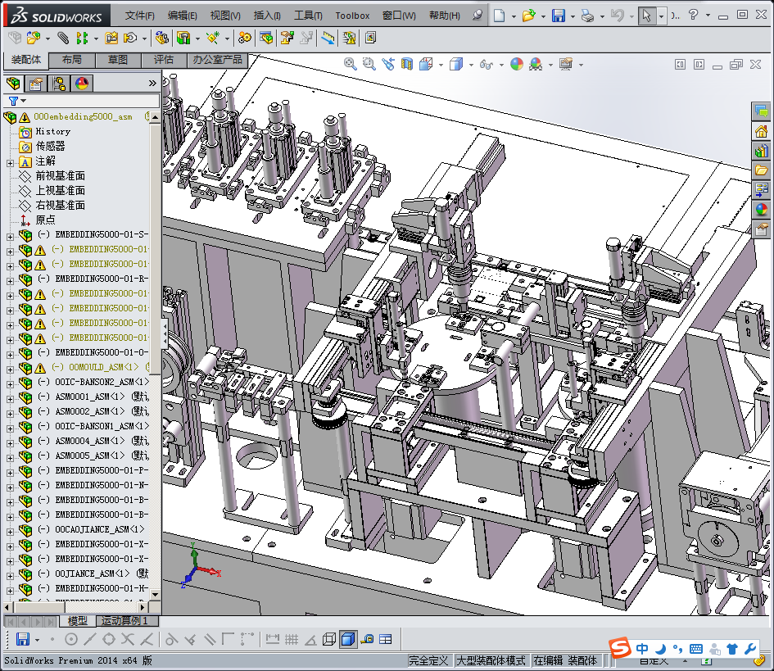Expand the feature tree panel double chevron
774x671 pixels.
click(152, 83)
